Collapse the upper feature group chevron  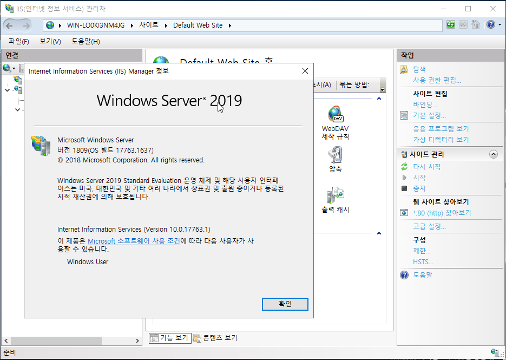pyautogui.click(x=379, y=99)
